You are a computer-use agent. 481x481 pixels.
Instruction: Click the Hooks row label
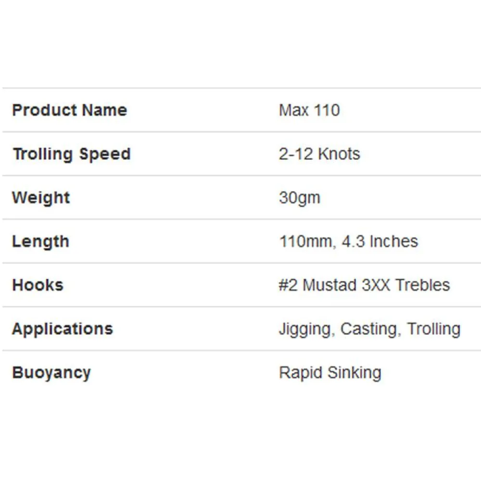click(38, 285)
